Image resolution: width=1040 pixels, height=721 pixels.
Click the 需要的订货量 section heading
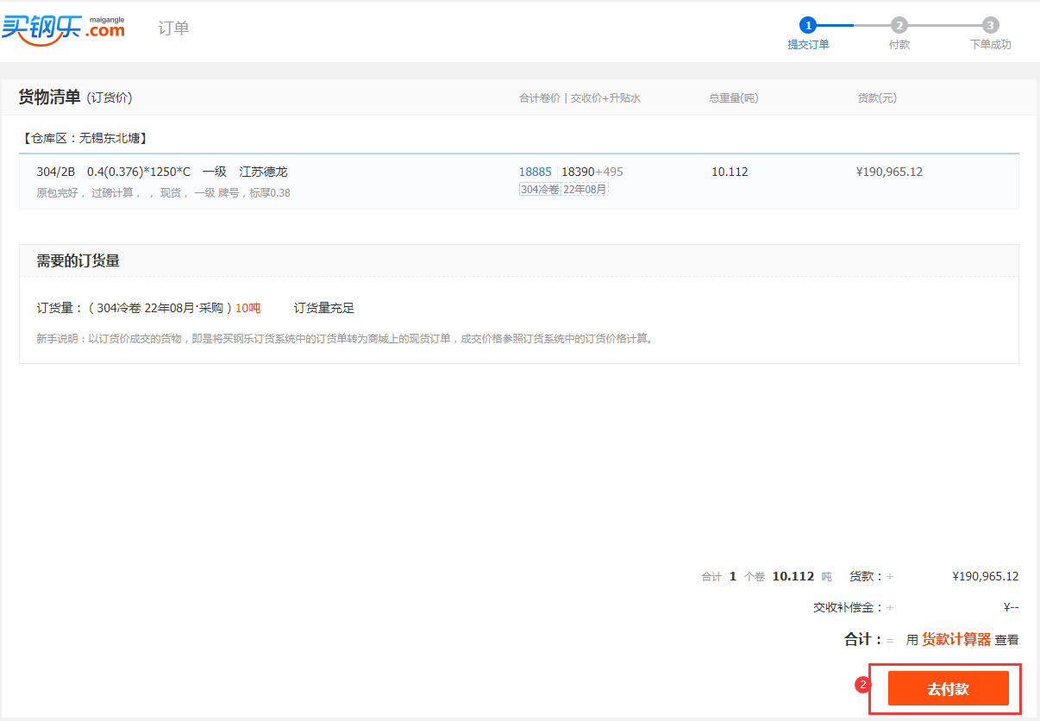point(78,260)
